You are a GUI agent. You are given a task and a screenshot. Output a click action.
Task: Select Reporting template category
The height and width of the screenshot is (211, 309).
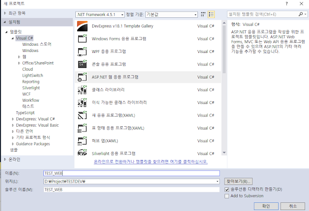pyautogui.click(x=30, y=81)
